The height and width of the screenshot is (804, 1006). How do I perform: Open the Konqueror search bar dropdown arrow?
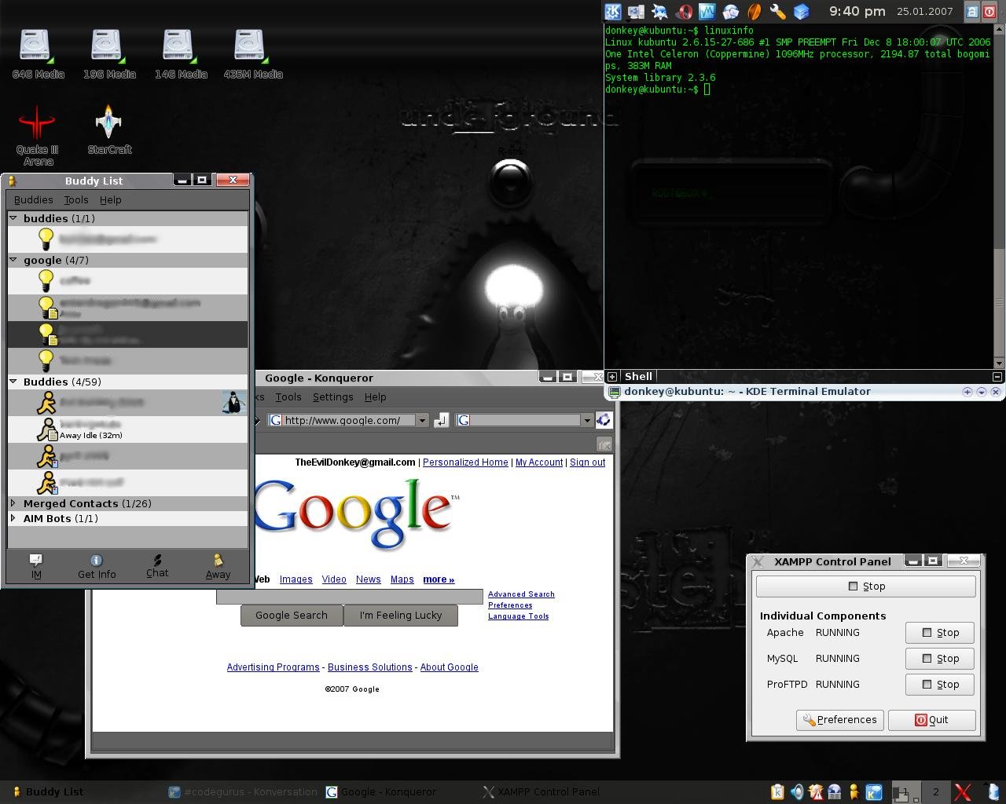(x=587, y=420)
